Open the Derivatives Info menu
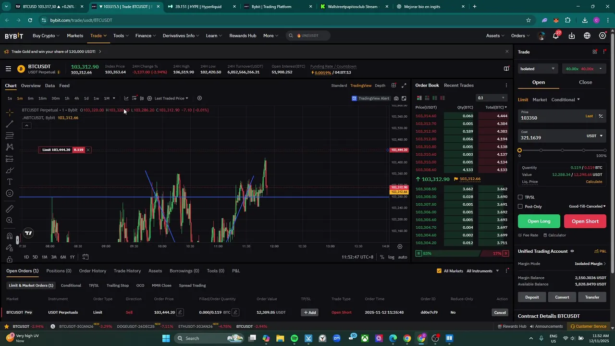 181,36
